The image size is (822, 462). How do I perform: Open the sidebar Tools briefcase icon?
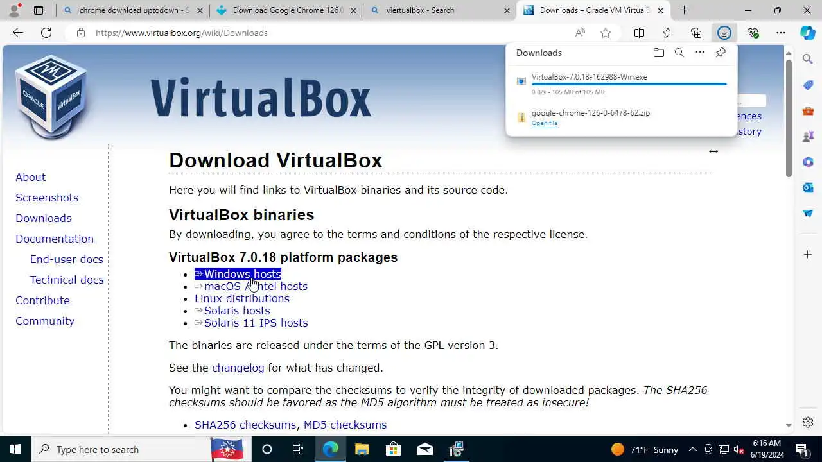click(808, 110)
